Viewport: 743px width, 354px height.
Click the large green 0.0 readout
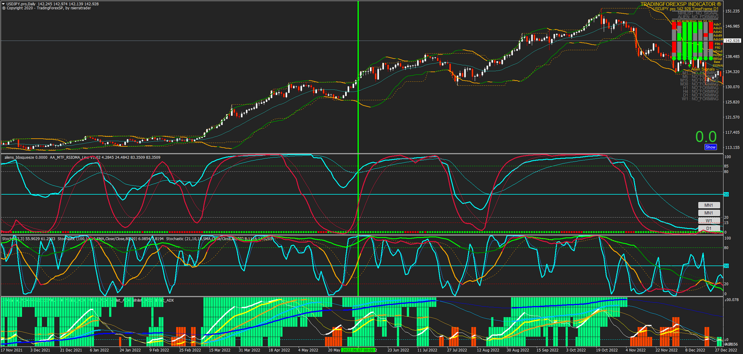[706, 137]
